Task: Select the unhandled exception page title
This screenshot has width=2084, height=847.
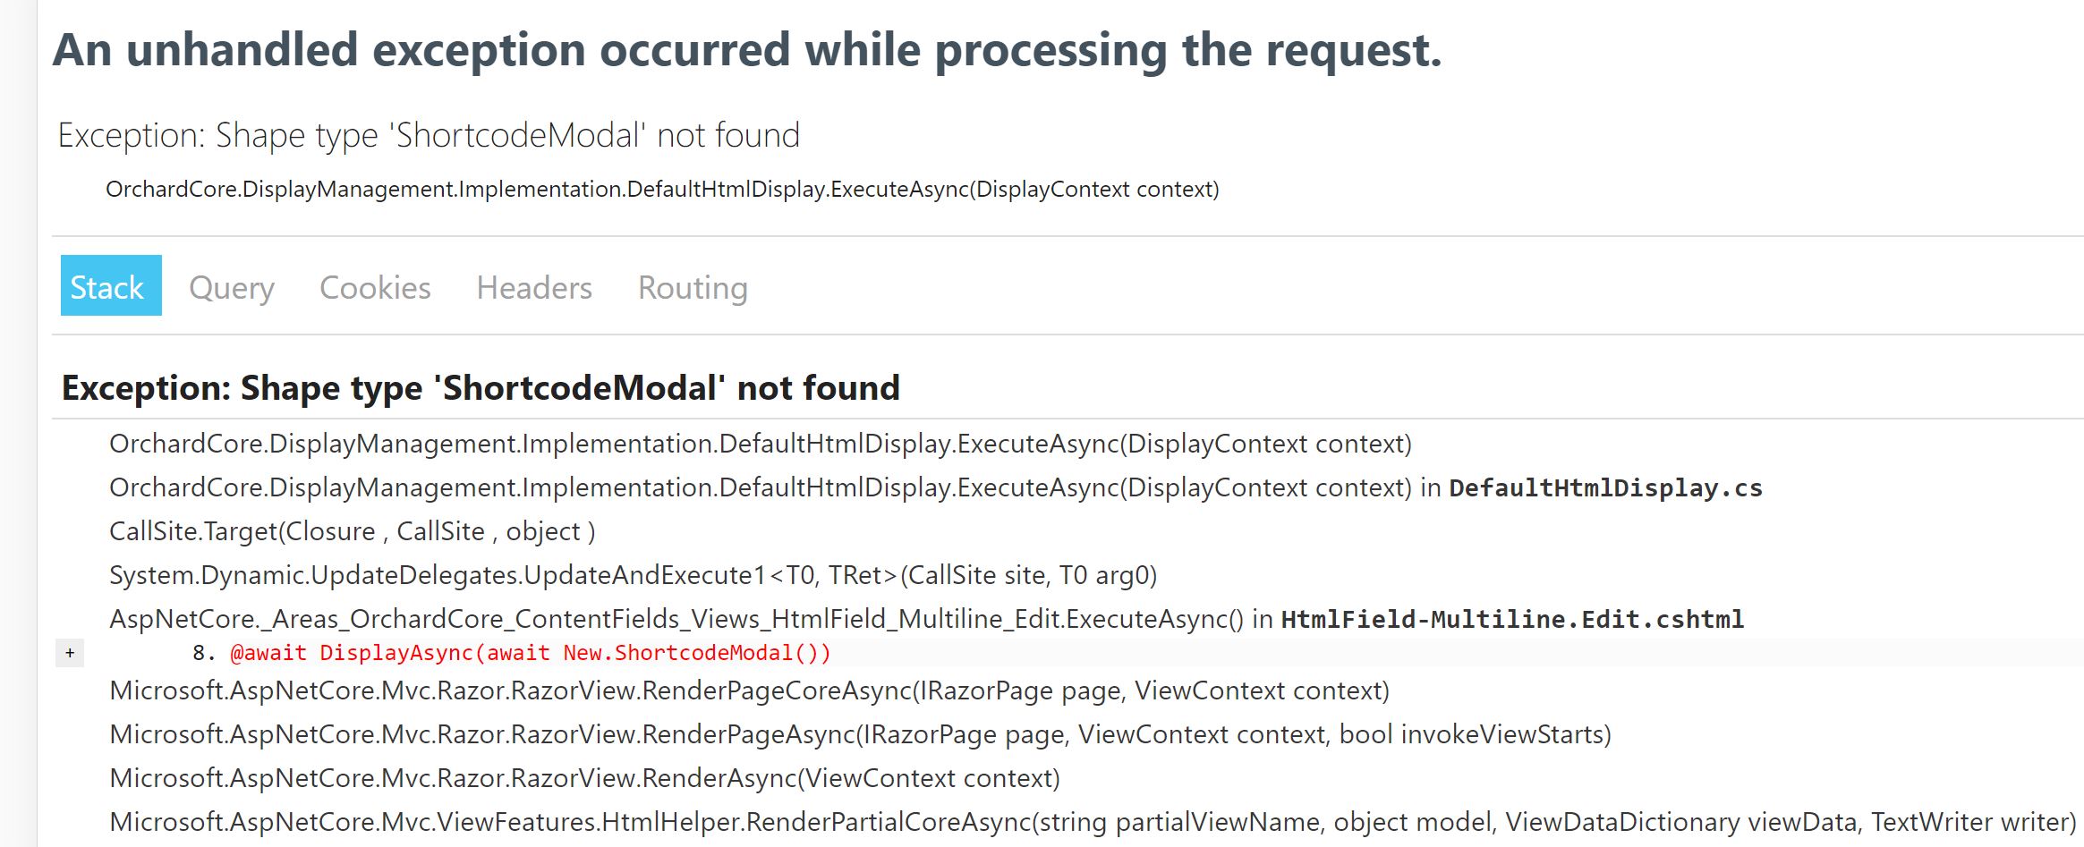Action: (x=748, y=51)
